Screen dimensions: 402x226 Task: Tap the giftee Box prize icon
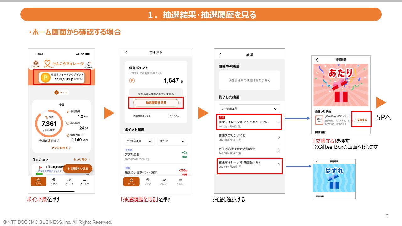tap(319, 120)
